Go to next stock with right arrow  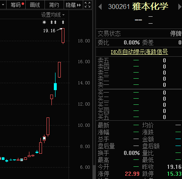point(180,7)
